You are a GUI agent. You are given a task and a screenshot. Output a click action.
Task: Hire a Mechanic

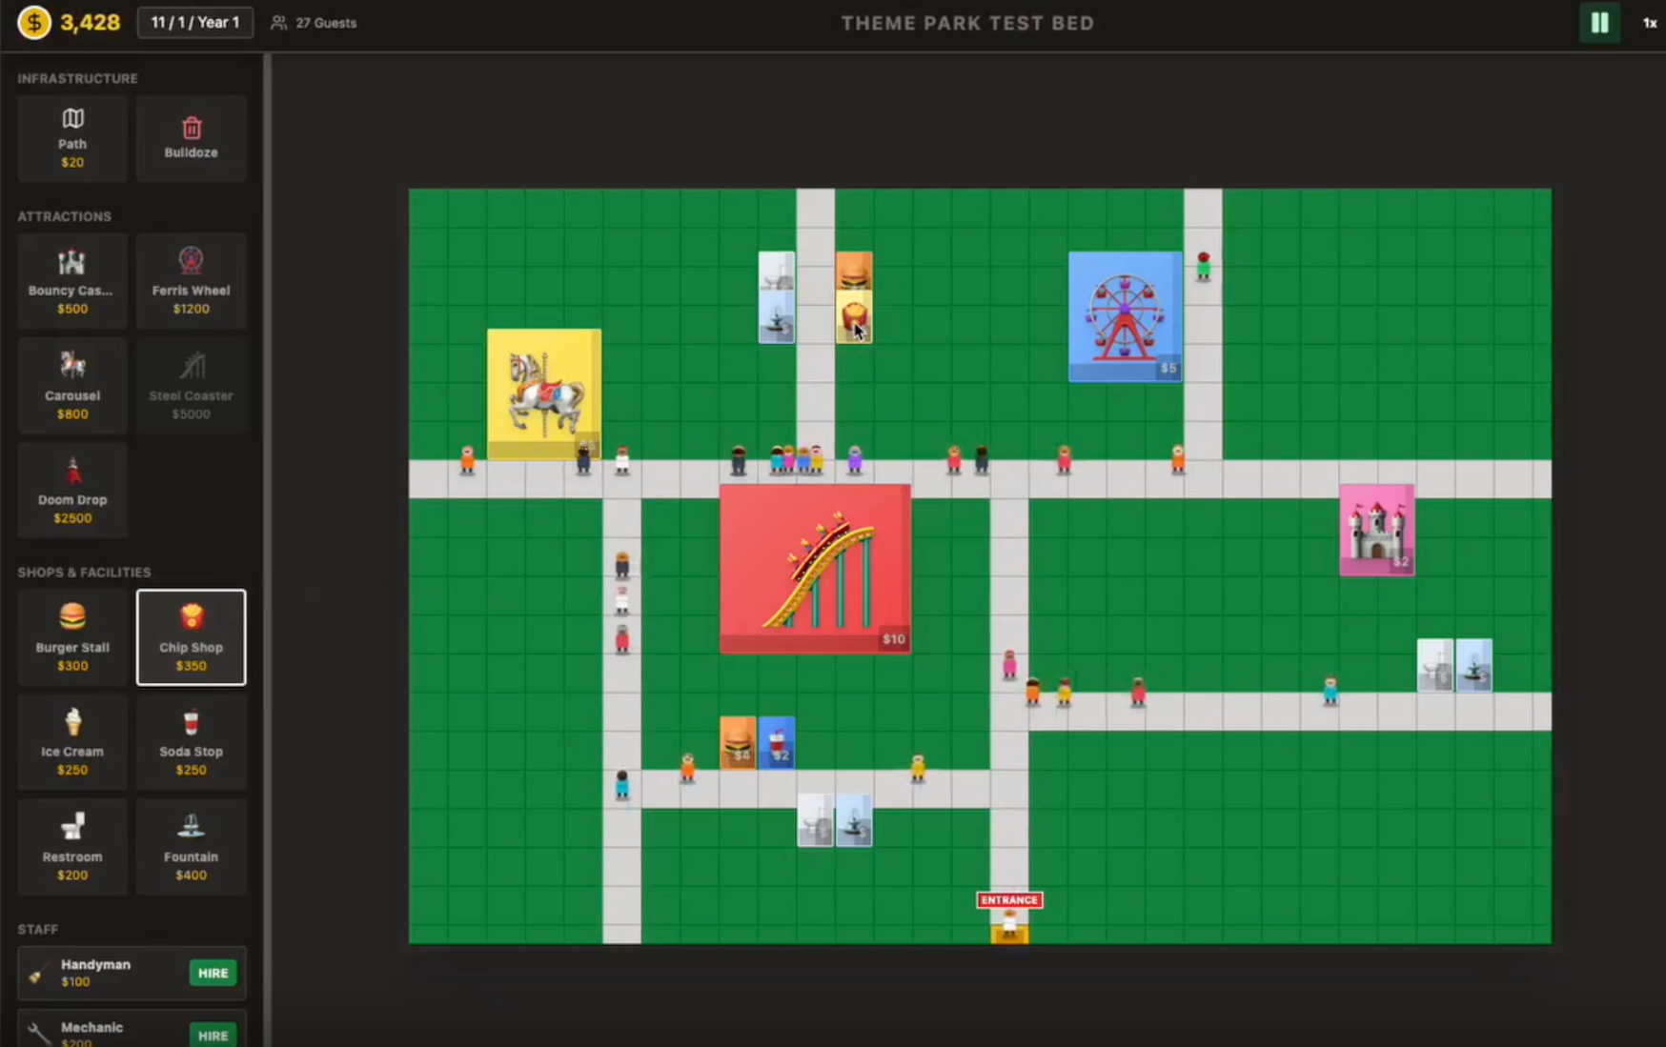tap(213, 1035)
